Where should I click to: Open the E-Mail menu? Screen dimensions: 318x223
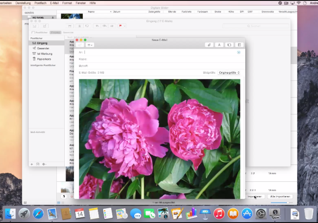coord(54,3)
